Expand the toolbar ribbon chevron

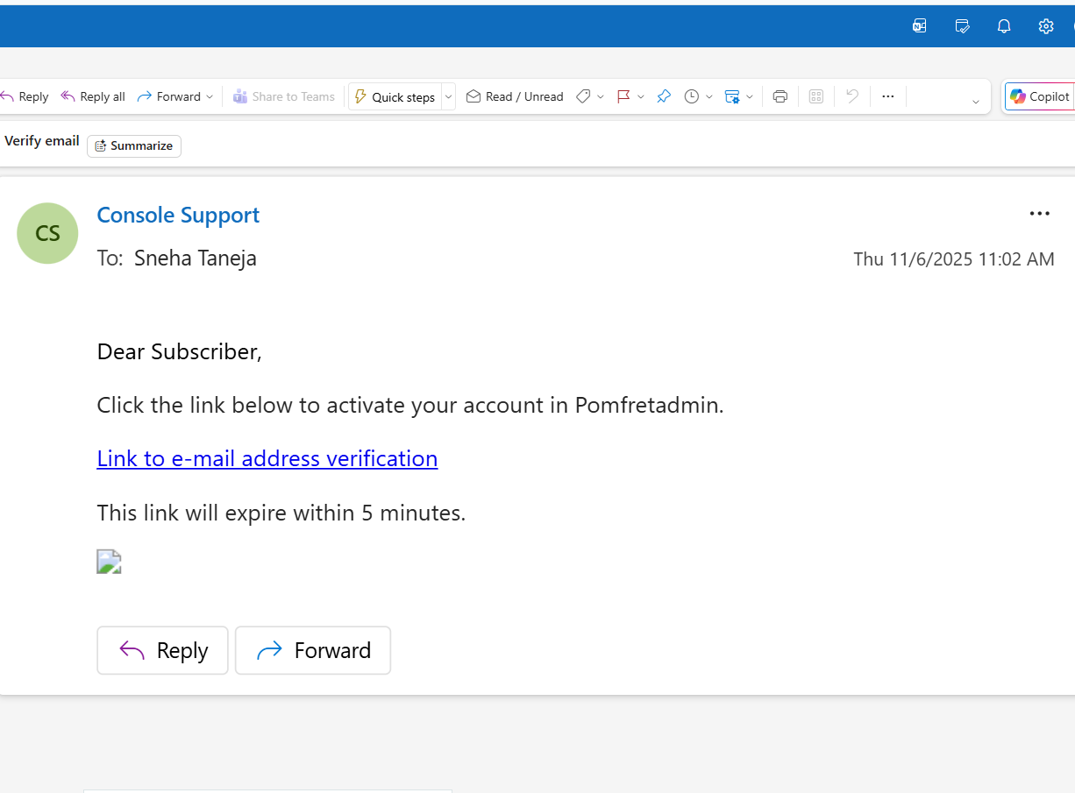[975, 102]
